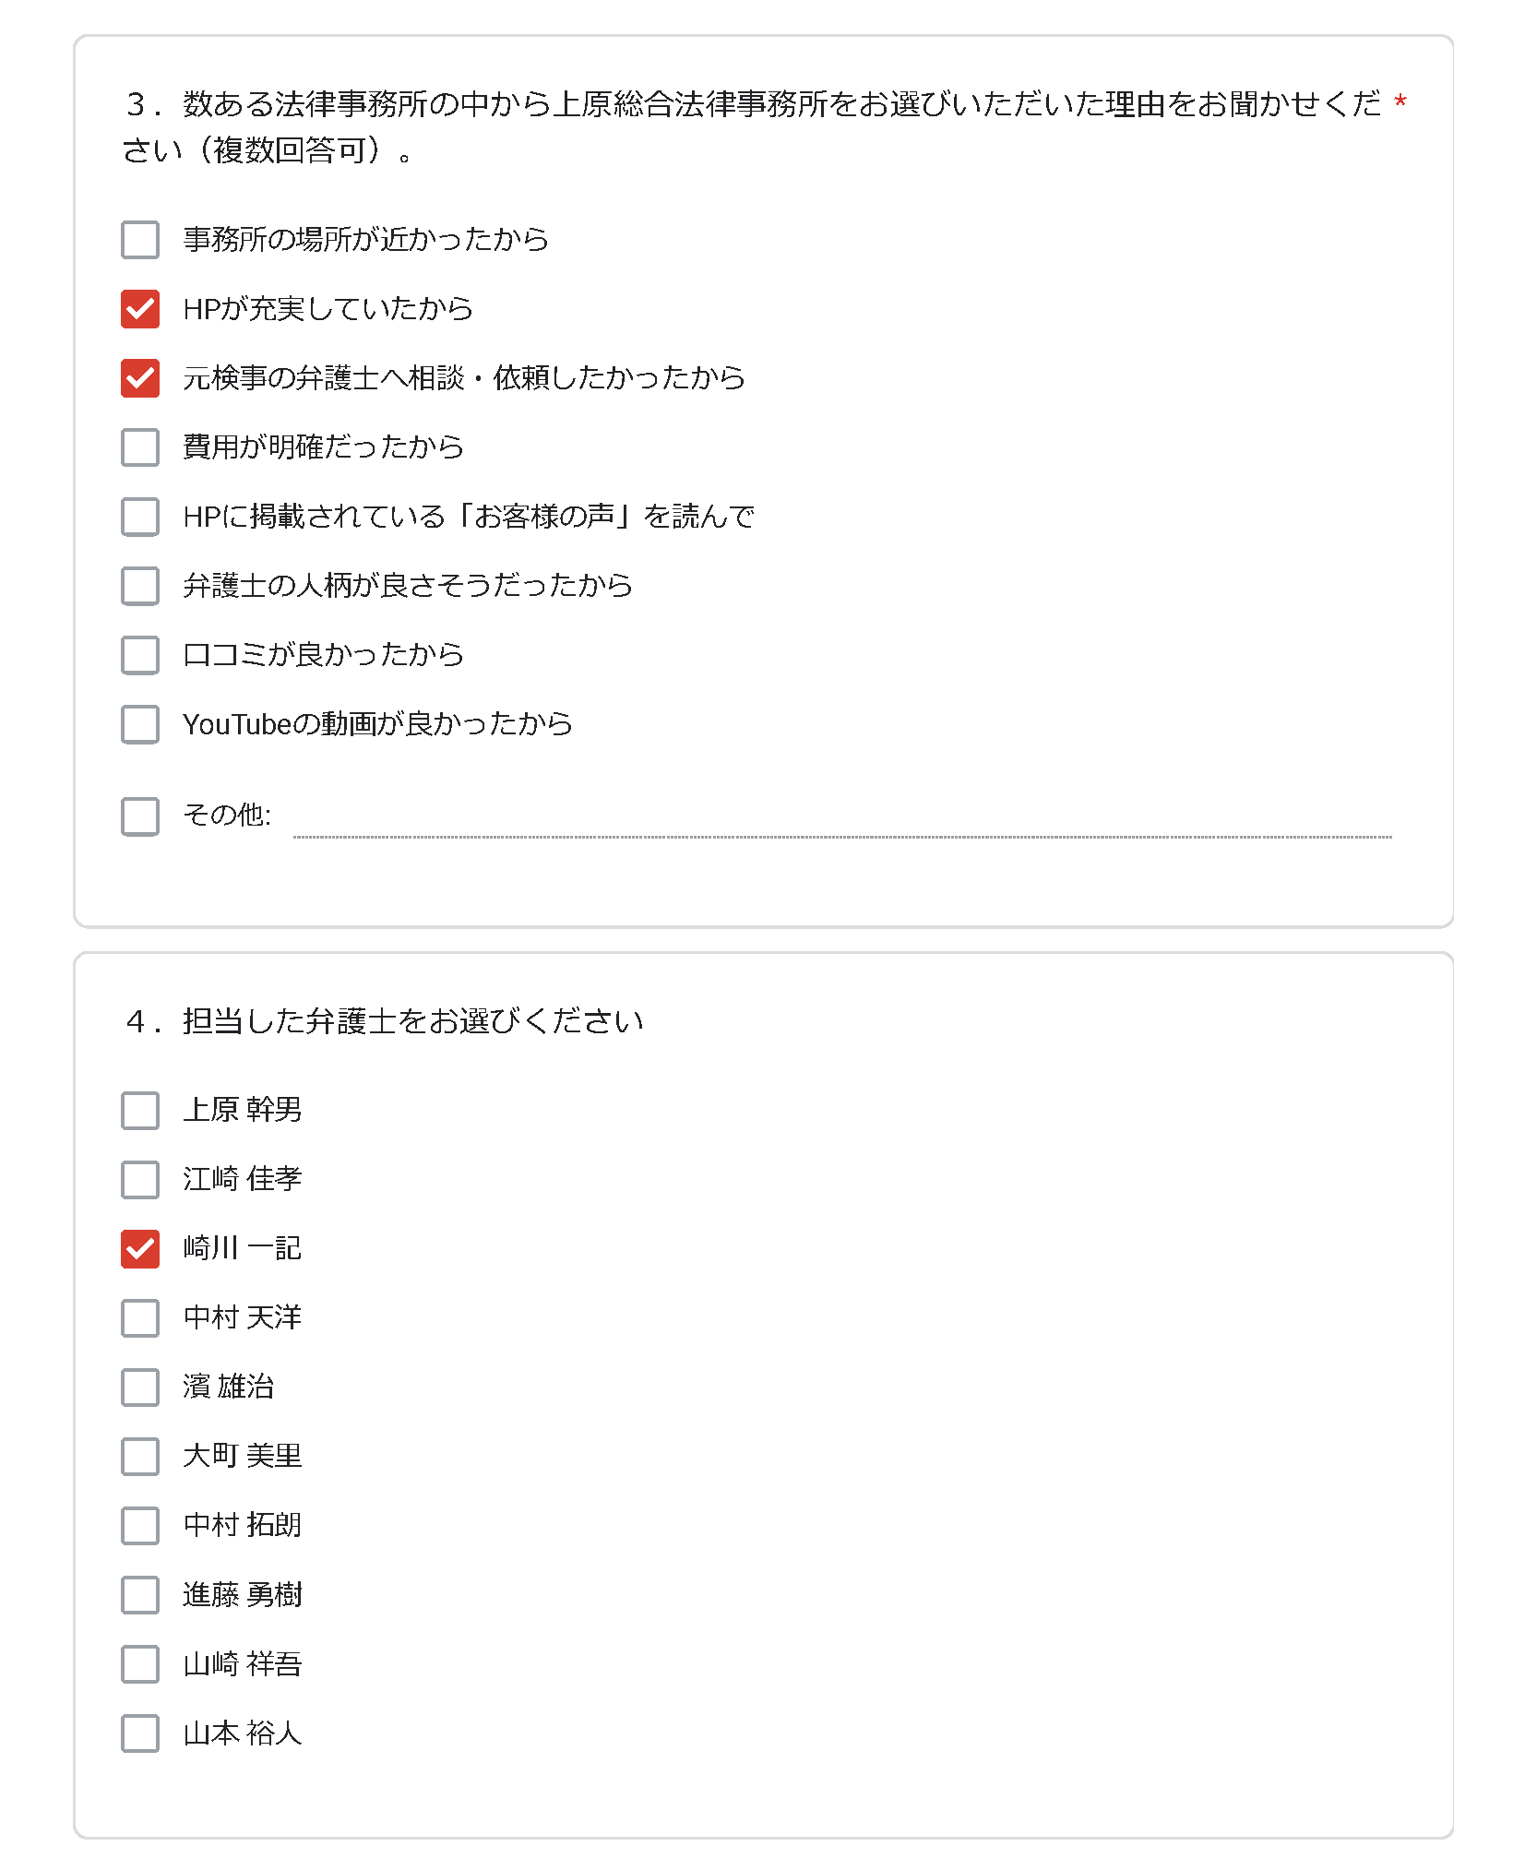1525x1870 pixels.
Task: Check the 山崎 祥吾 checkbox
Action: [x=140, y=1664]
